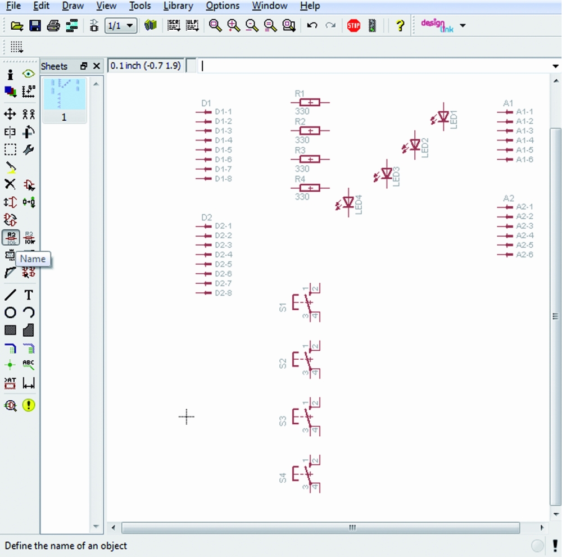Open the design link dropdown arrow
Screen dimensions: 562x557
coord(463,25)
